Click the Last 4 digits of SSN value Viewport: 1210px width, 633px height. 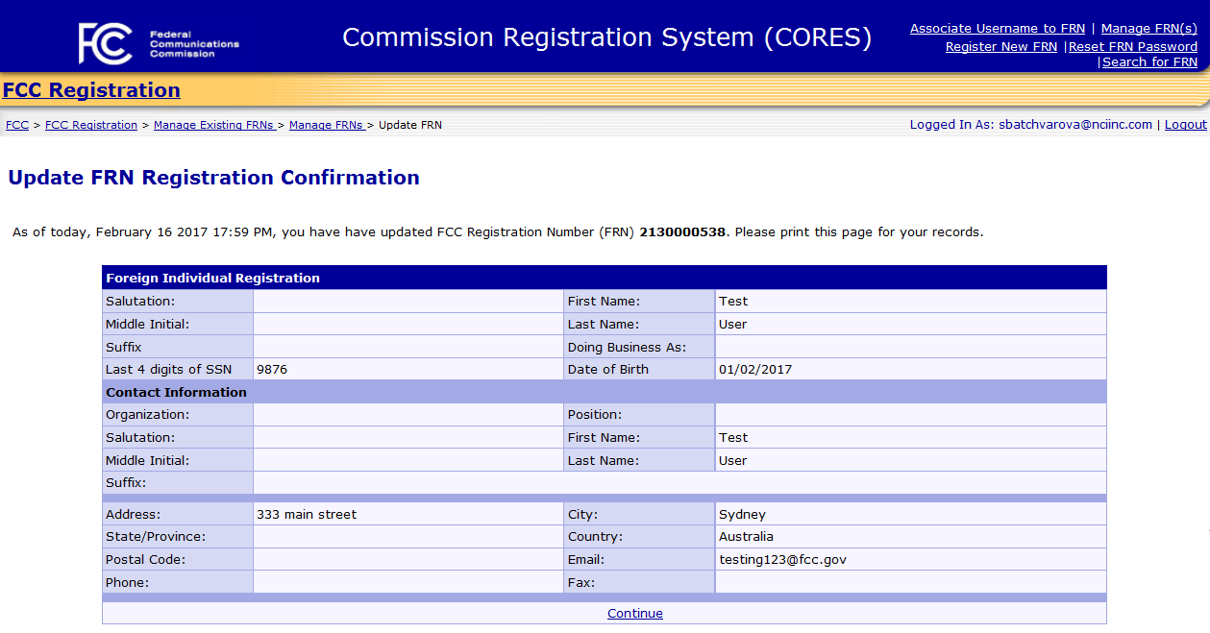pos(272,370)
